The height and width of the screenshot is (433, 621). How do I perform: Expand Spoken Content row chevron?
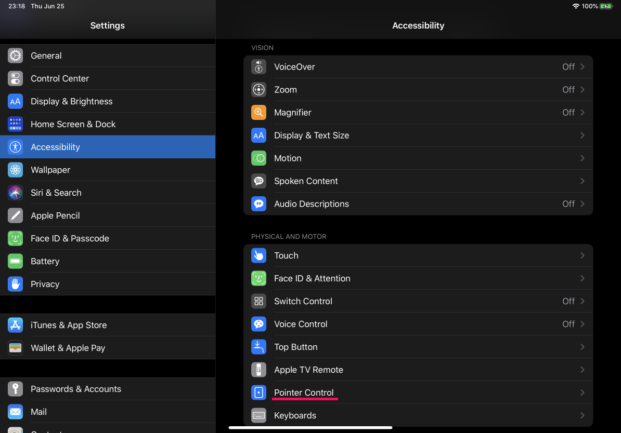coord(582,181)
